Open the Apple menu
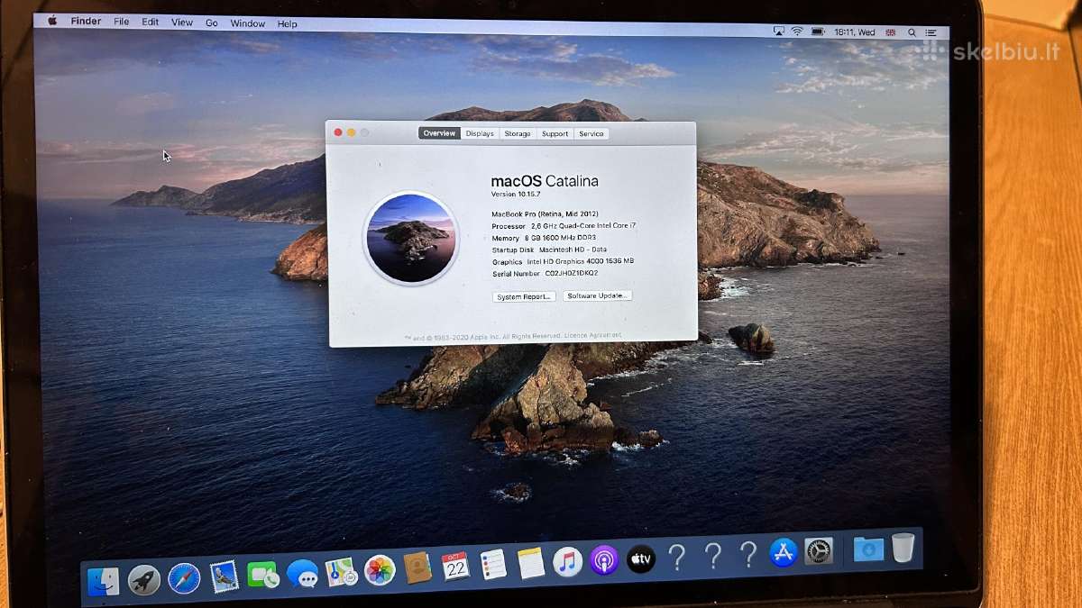 click(52, 21)
